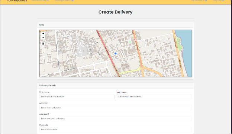Image resolution: width=232 pixels, height=134 pixels.
Task: Focus the First name input field
Action: pos(77,97)
